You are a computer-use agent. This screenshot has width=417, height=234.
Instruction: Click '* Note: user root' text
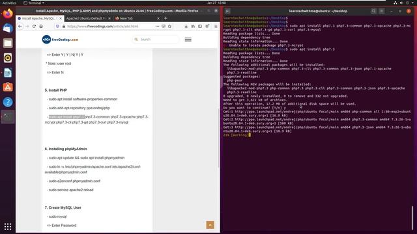tap(59, 64)
